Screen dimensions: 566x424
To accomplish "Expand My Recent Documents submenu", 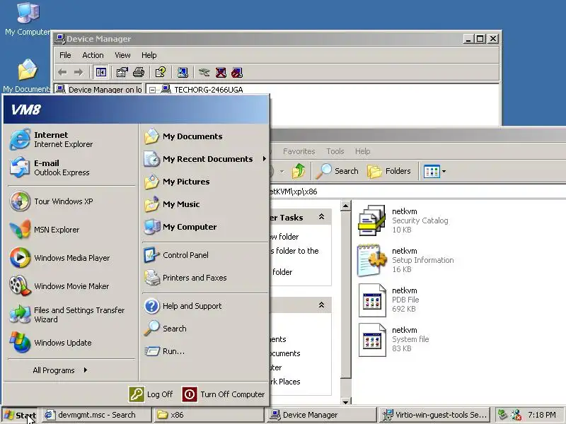I will coord(204,159).
